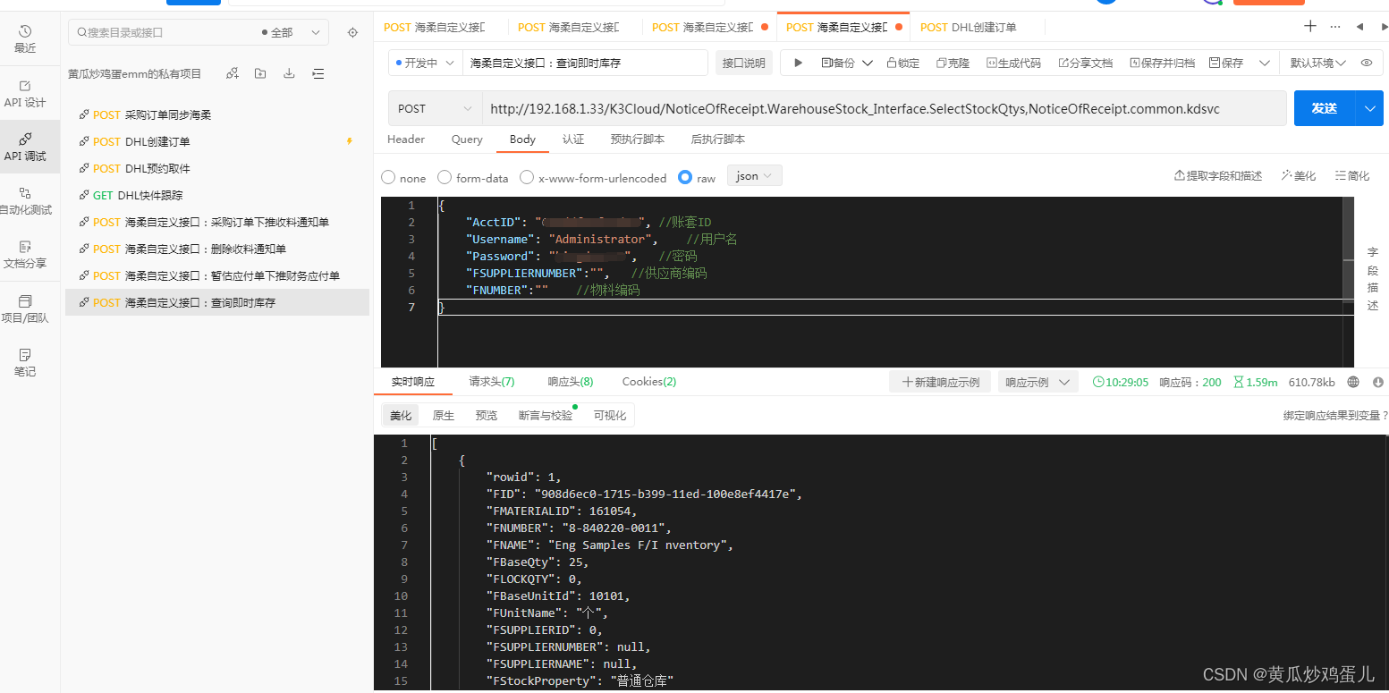This screenshot has width=1389, height=693.
Task: Click 新建响应示例 to create response example
Action: (939, 381)
